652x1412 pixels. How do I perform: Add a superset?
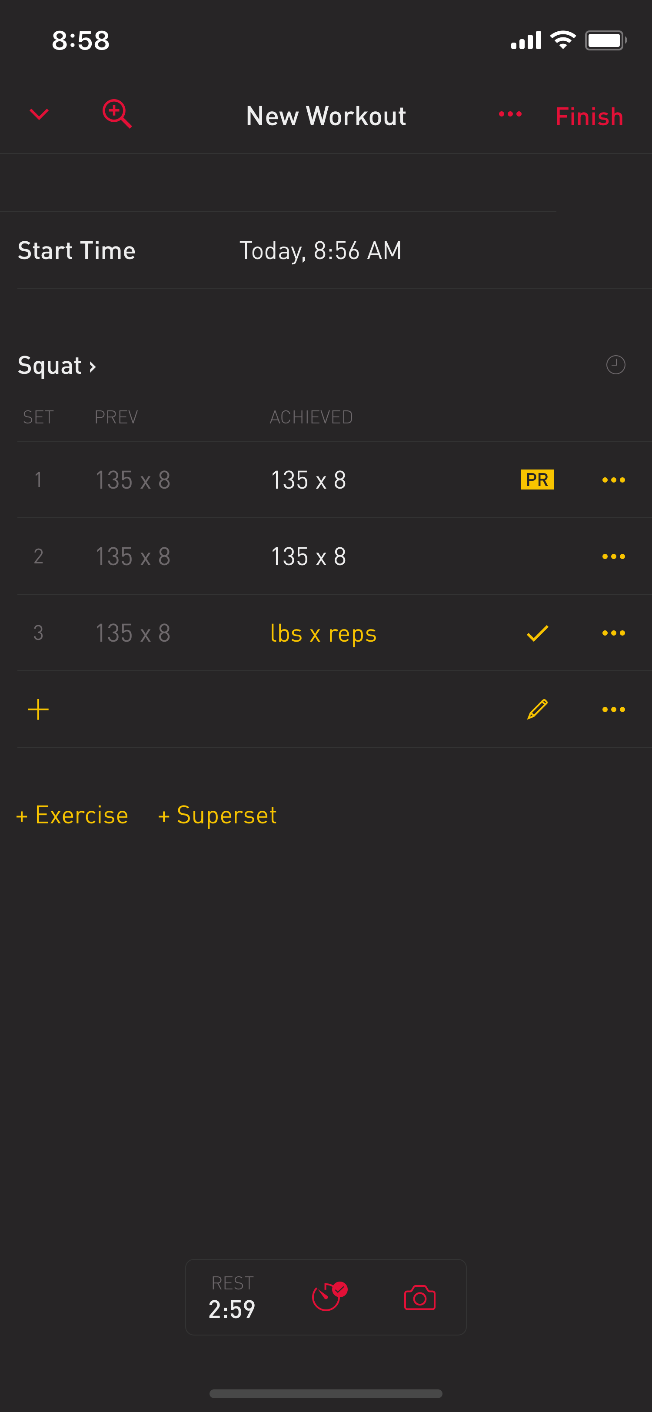click(217, 815)
